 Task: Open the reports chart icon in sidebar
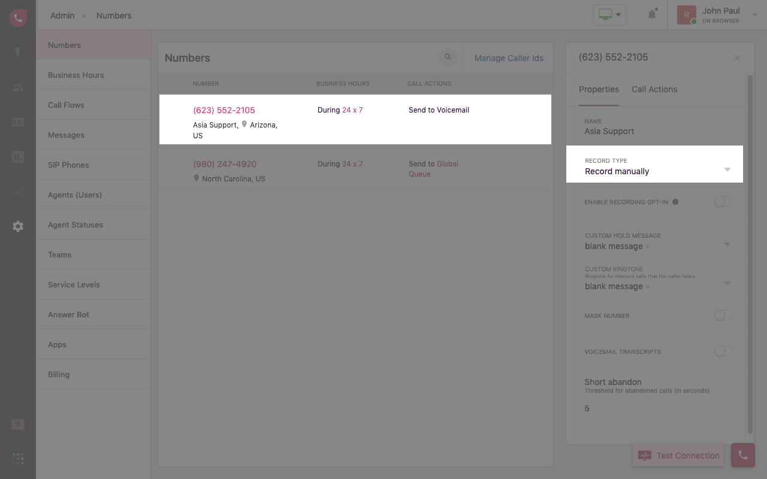click(x=18, y=157)
